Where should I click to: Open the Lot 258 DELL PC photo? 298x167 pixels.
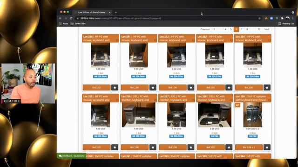(215, 115)
